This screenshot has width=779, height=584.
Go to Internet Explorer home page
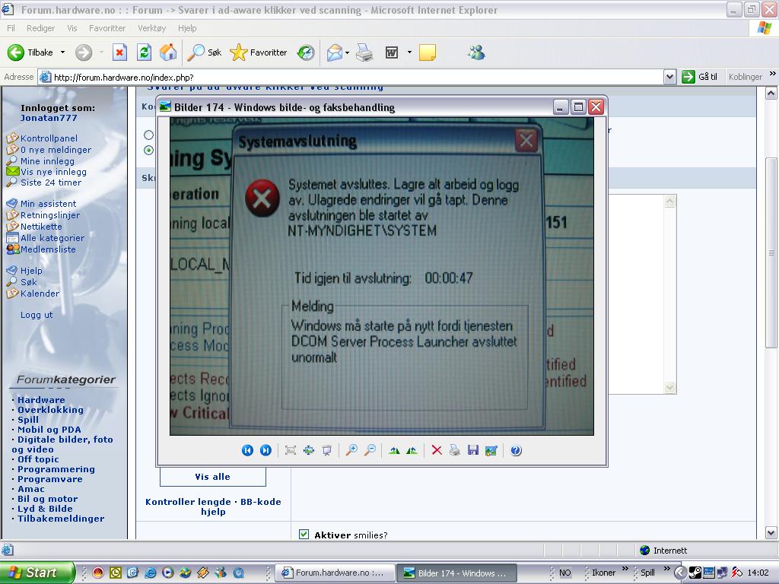(168, 52)
